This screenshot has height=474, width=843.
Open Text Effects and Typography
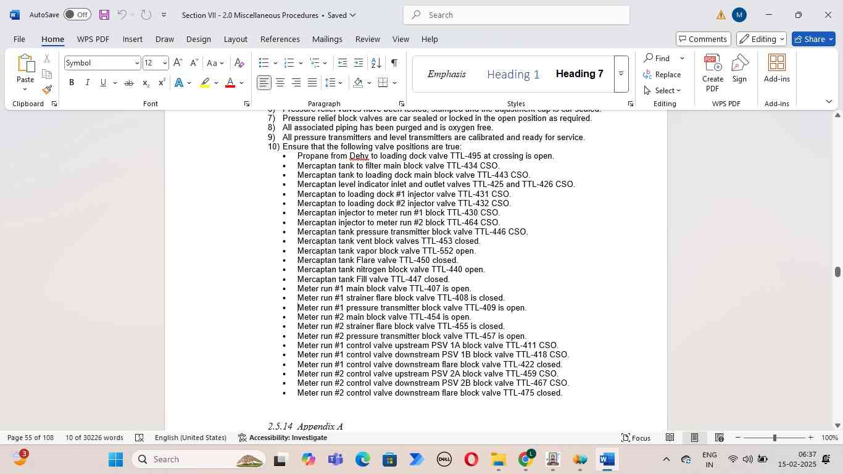coord(179,83)
